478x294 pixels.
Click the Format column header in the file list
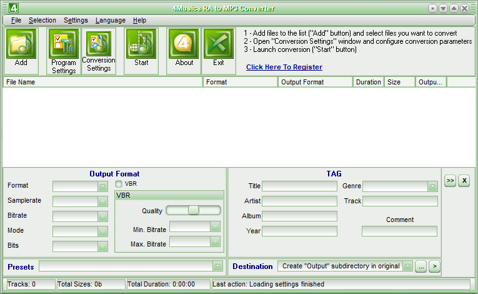click(x=241, y=82)
